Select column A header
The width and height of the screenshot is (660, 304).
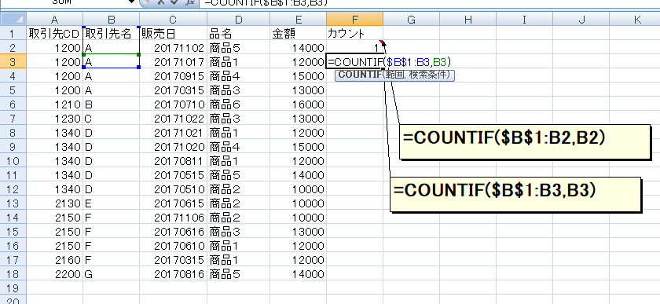click(55, 19)
